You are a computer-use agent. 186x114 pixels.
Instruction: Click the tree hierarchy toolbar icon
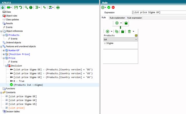[x=44, y=7]
